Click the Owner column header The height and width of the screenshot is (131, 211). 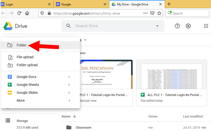[x=153, y=116]
